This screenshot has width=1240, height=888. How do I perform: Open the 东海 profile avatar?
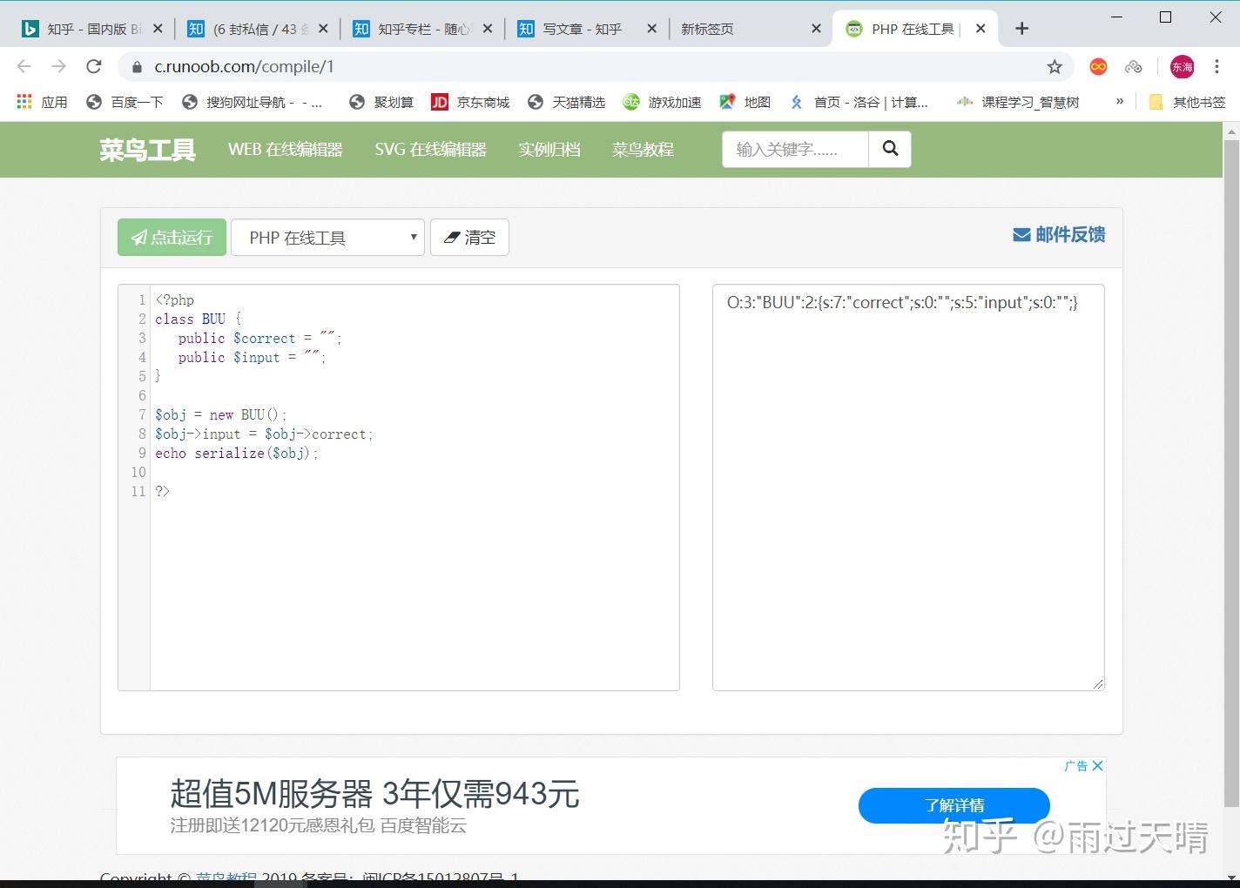coord(1182,67)
